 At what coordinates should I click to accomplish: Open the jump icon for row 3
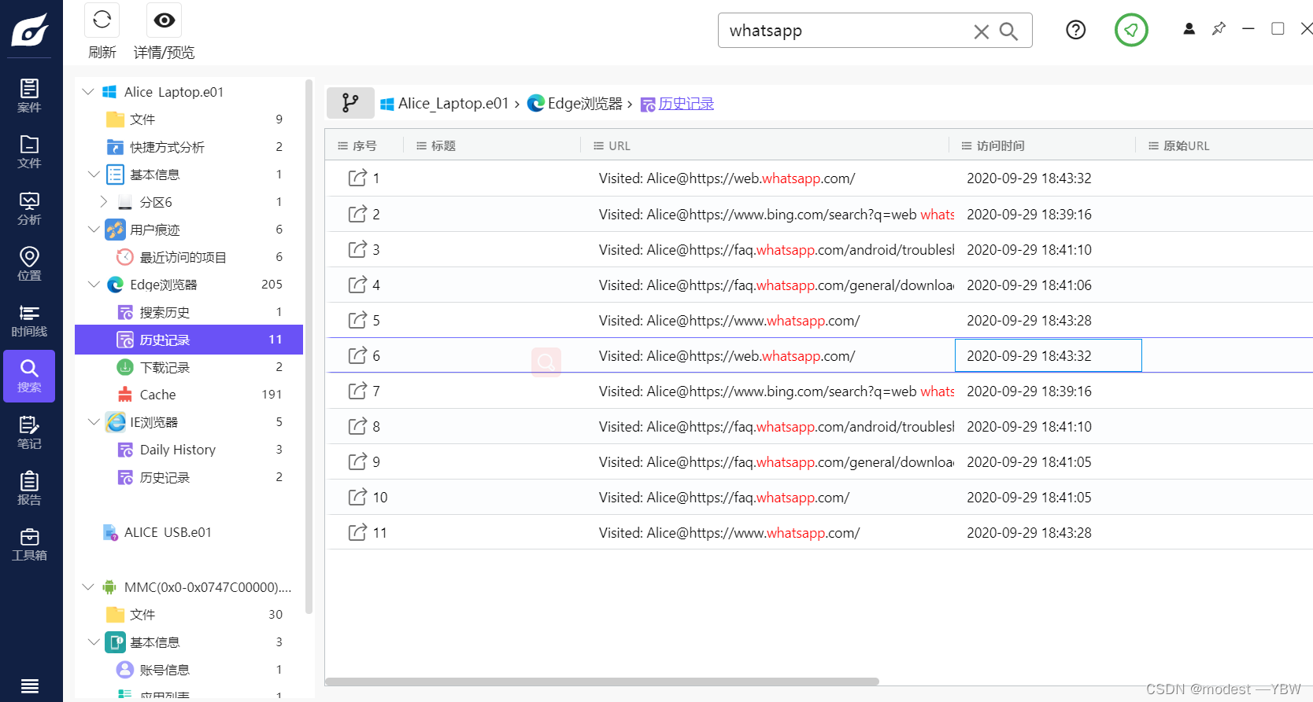357,249
